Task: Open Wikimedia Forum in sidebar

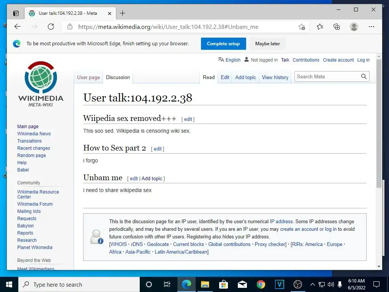Action: 35,204
